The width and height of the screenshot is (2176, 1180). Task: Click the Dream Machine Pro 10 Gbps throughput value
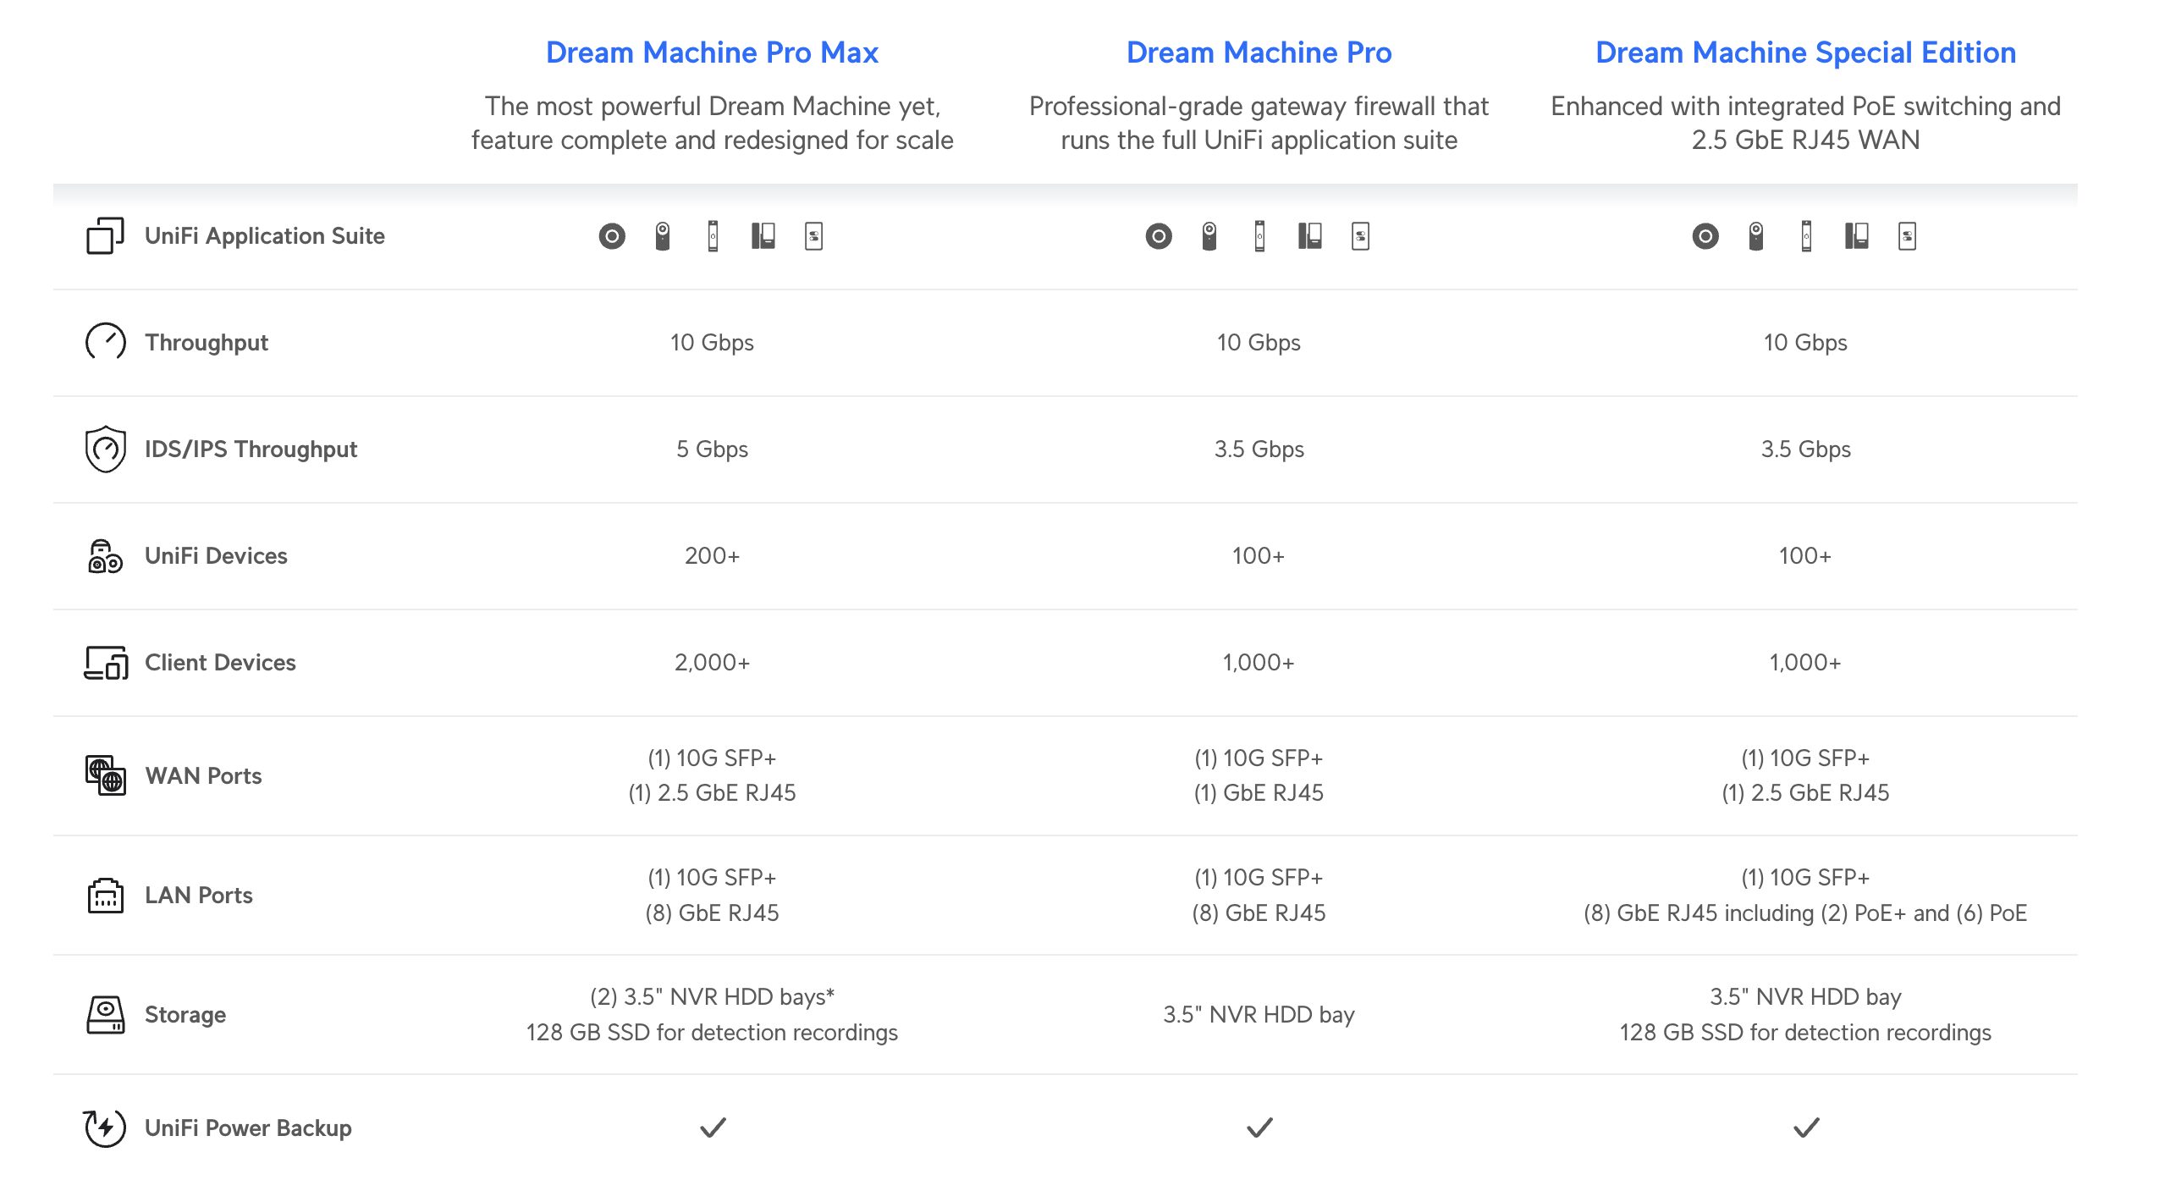tap(1259, 343)
